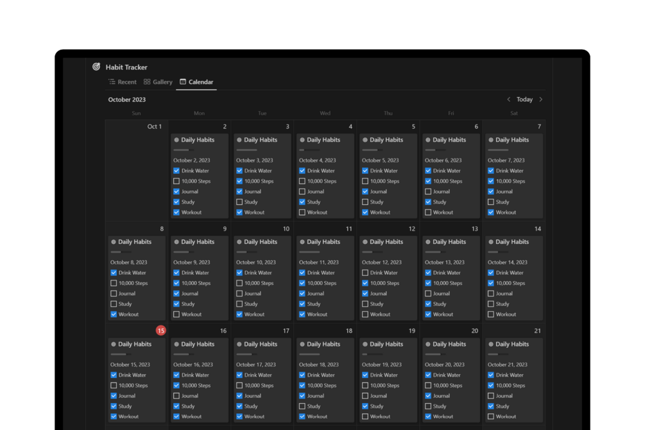The width and height of the screenshot is (645, 430).
Task: Click date text October 5, 2023
Action: [x=381, y=160]
